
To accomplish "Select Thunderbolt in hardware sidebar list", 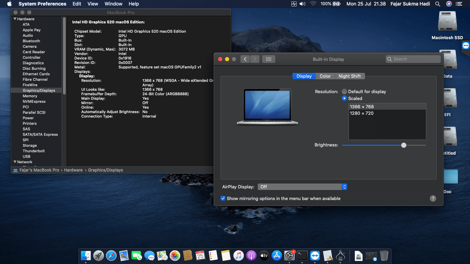I will (x=34, y=151).
